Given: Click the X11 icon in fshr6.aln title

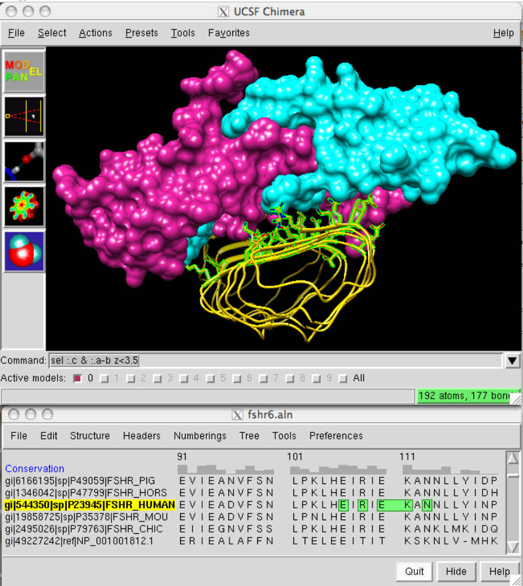Looking at the screenshot, I should 237,415.
